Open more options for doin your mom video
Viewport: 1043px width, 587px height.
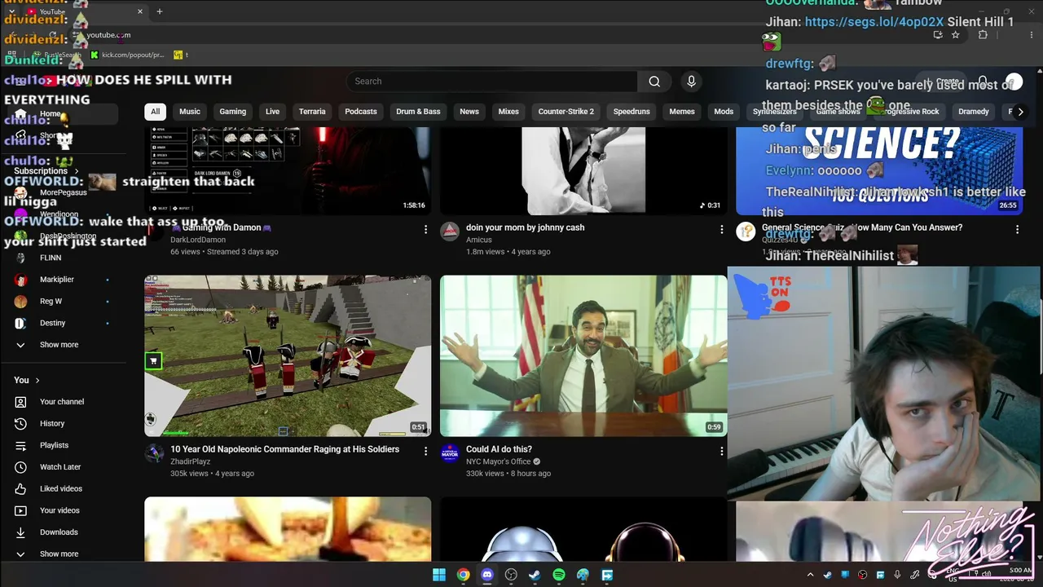(721, 230)
